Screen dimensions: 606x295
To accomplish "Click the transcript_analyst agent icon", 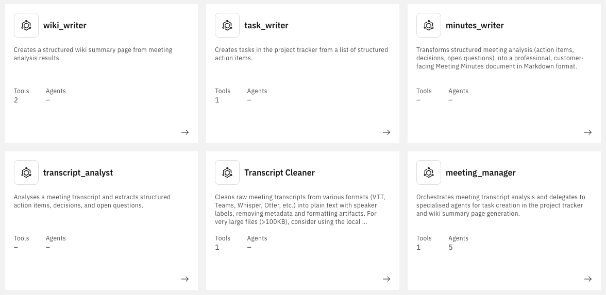I will (26, 172).
